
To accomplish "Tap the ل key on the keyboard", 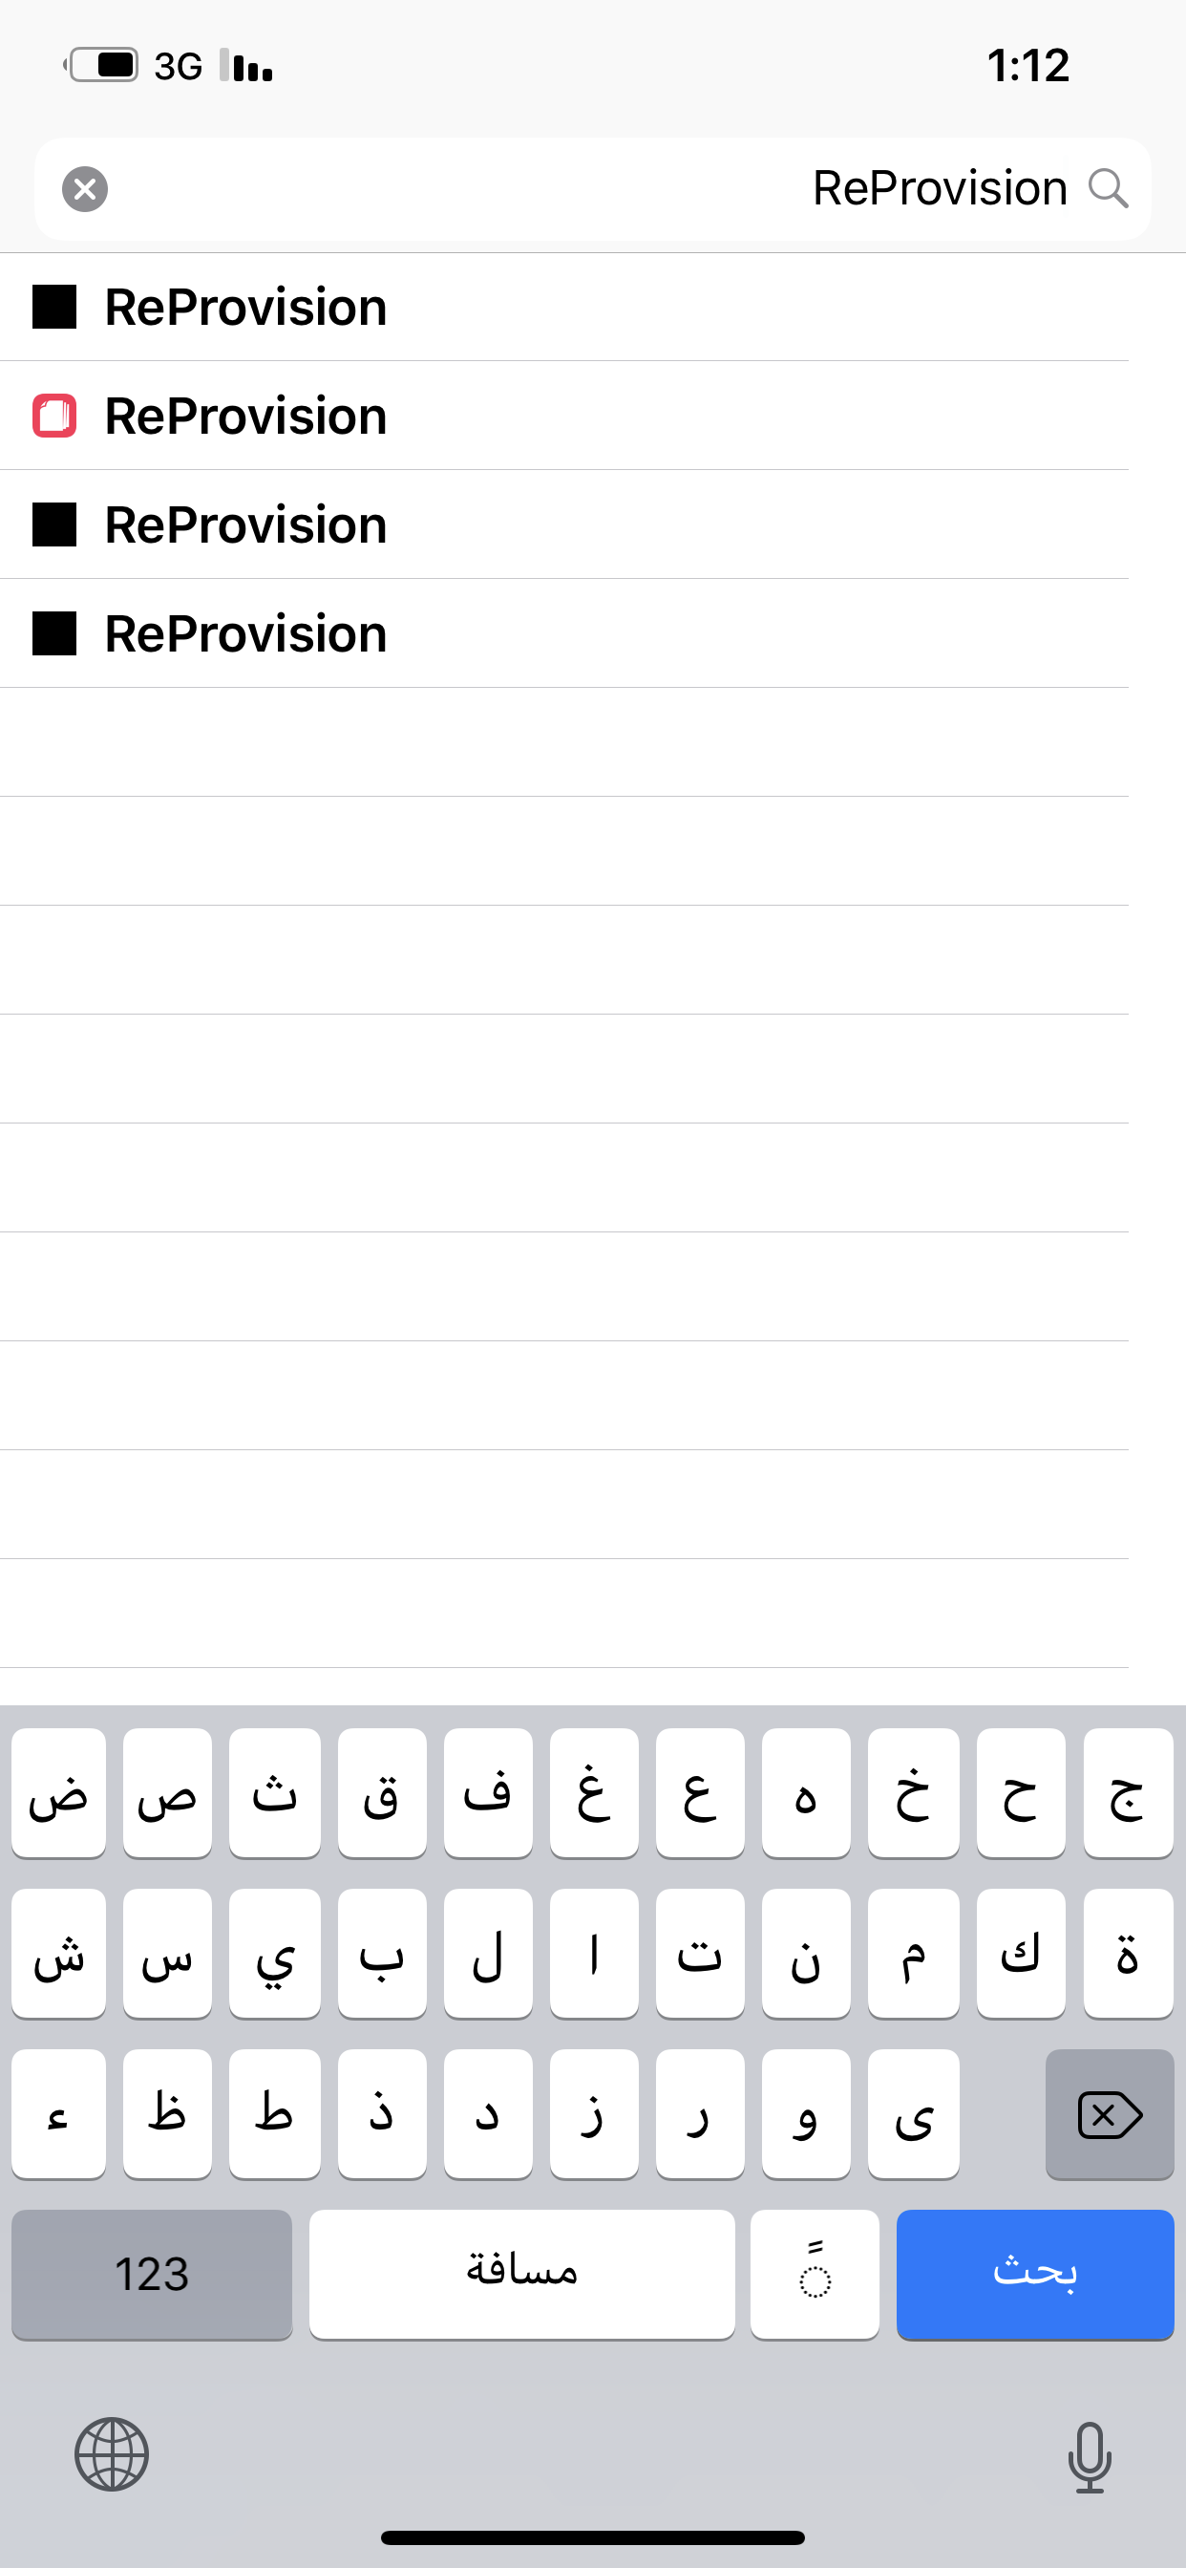I will (488, 1953).
